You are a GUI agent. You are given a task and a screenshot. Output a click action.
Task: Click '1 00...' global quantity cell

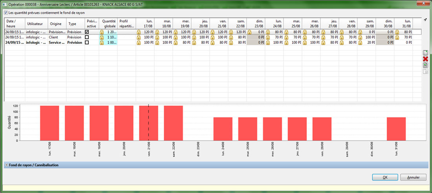[108, 43]
